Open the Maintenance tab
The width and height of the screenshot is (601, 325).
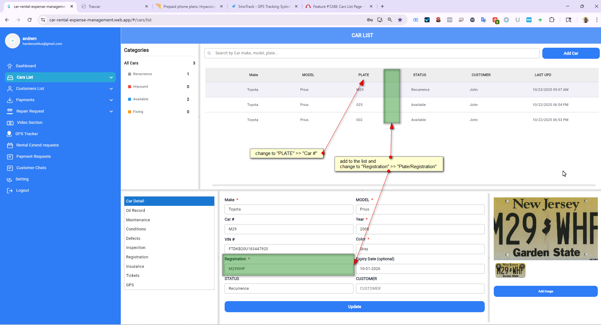point(138,220)
